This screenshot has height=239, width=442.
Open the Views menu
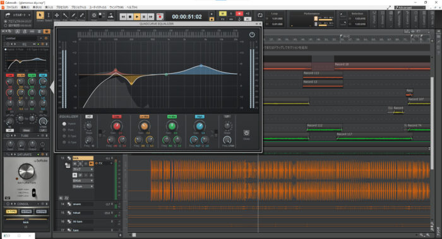(37, 7)
